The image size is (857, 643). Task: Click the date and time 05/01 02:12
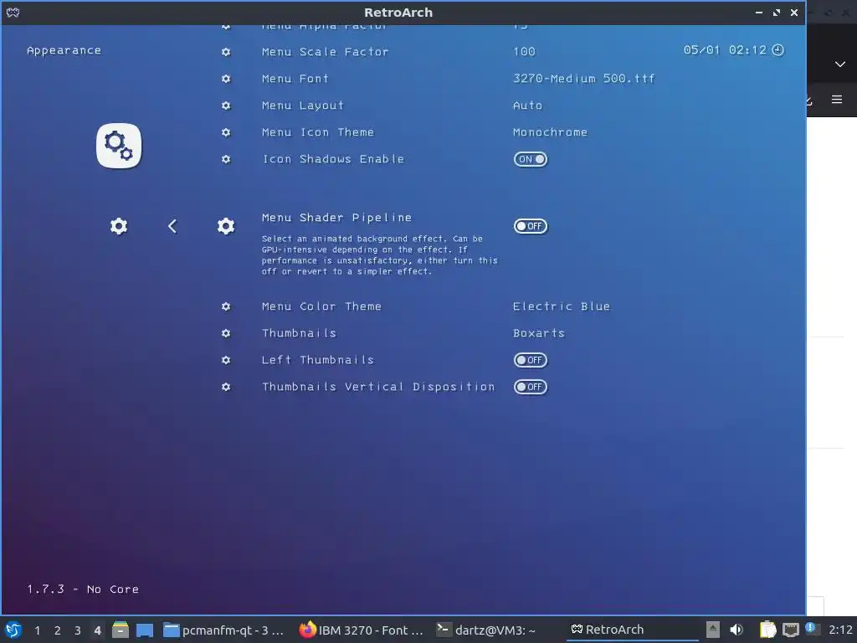click(x=725, y=49)
